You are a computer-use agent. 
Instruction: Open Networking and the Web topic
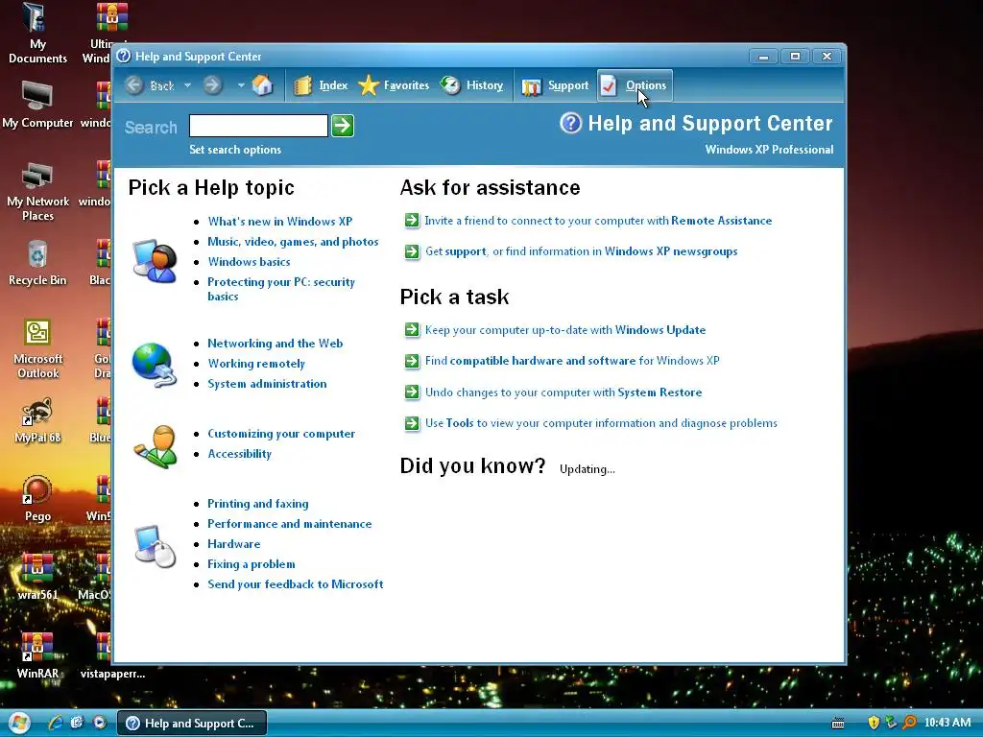(x=276, y=344)
